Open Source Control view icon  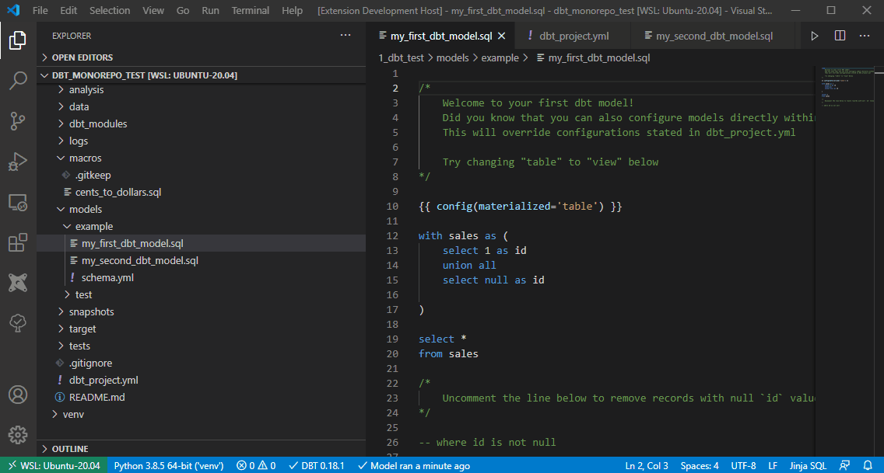click(x=17, y=121)
